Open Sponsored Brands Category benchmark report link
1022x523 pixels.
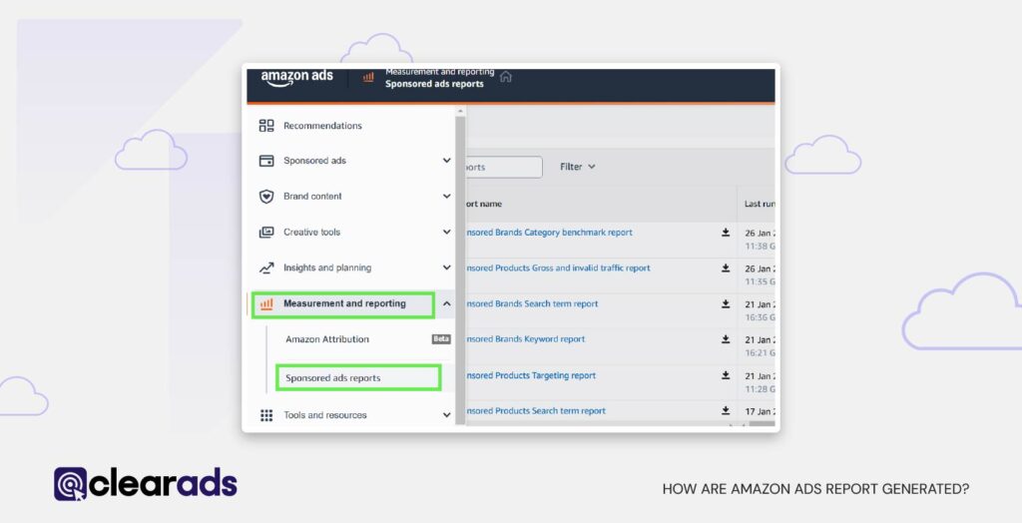548,233
